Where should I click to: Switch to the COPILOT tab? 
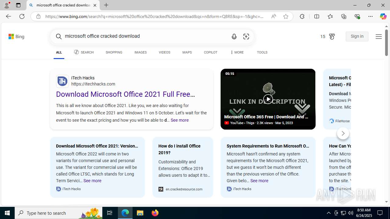point(211,52)
